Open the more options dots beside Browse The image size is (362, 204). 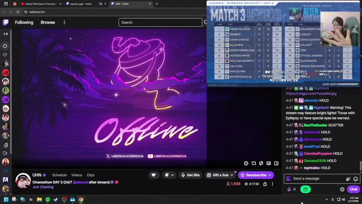64,22
